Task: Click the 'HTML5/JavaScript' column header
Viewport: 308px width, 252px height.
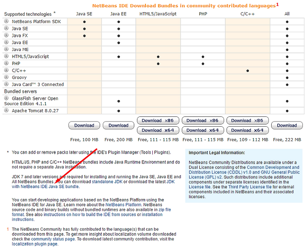Action: (158, 14)
